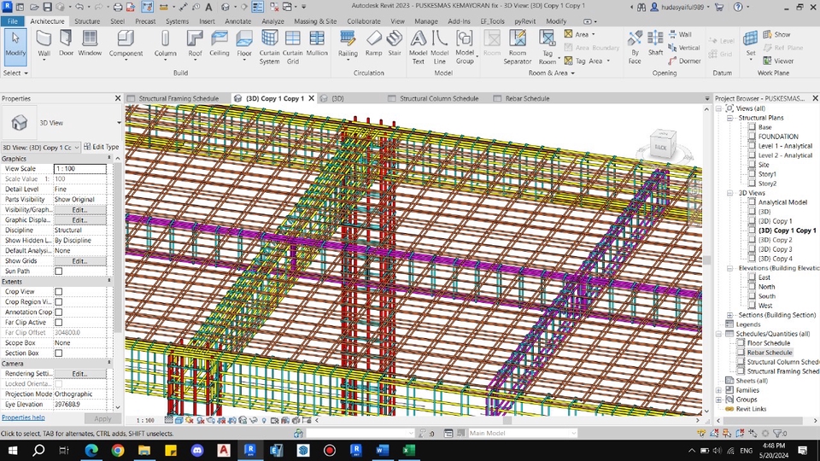The width and height of the screenshot is (820, 461).
Task: Collapse the Graphics properties section
Action: [108, 159]
